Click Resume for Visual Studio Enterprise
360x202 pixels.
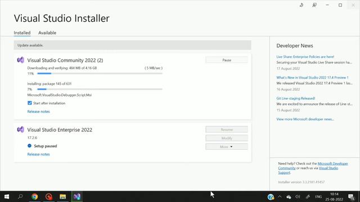pyautogui.click(x=227, y=130)
